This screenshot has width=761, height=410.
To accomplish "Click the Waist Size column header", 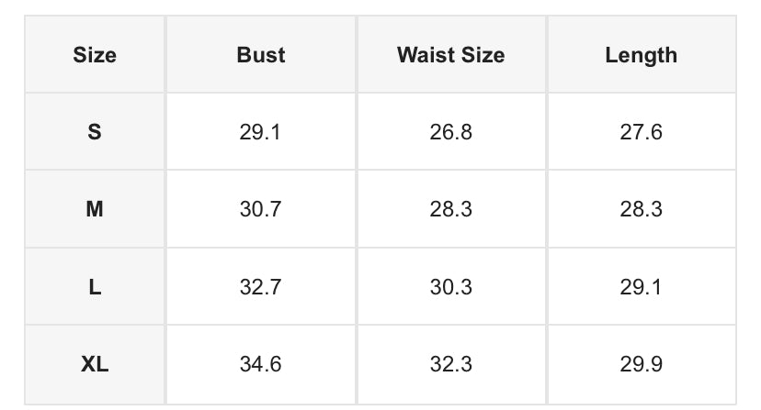I will tap(450, 55).
